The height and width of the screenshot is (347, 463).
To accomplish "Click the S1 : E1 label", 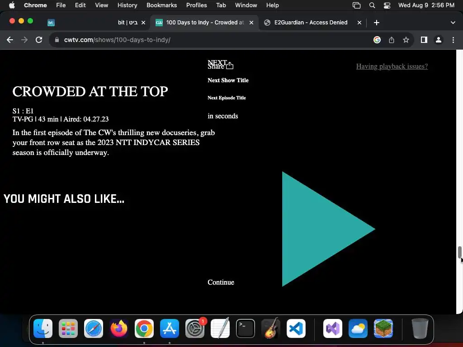I will [23, 111].
